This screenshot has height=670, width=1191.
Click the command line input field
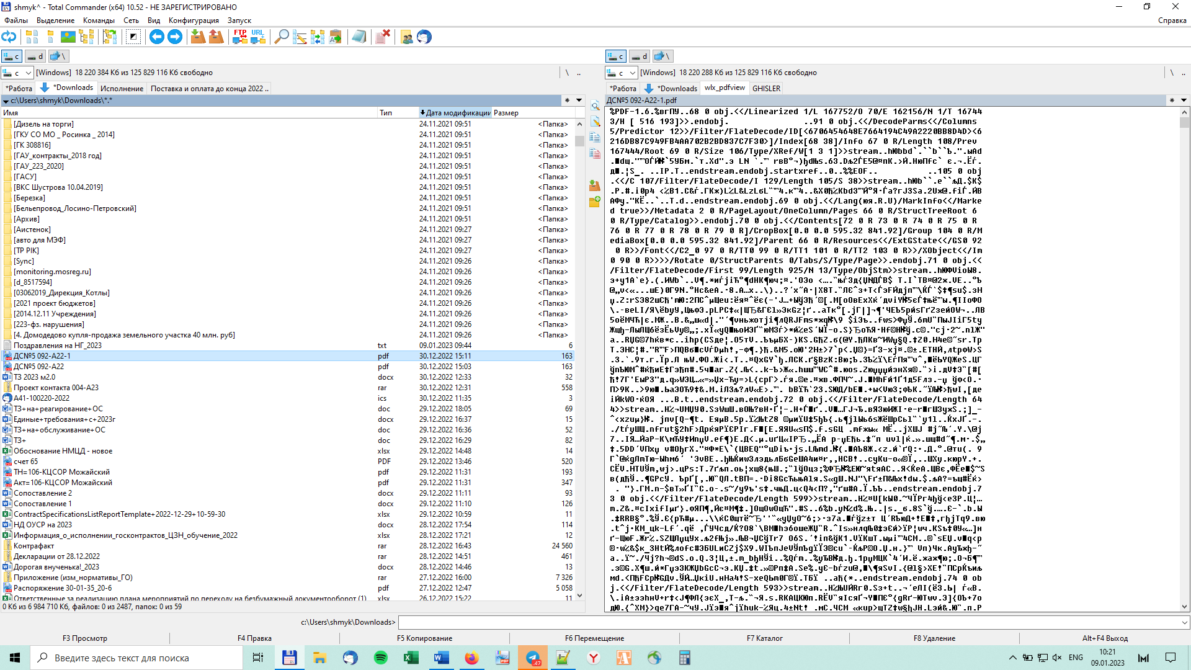(788, 622)
